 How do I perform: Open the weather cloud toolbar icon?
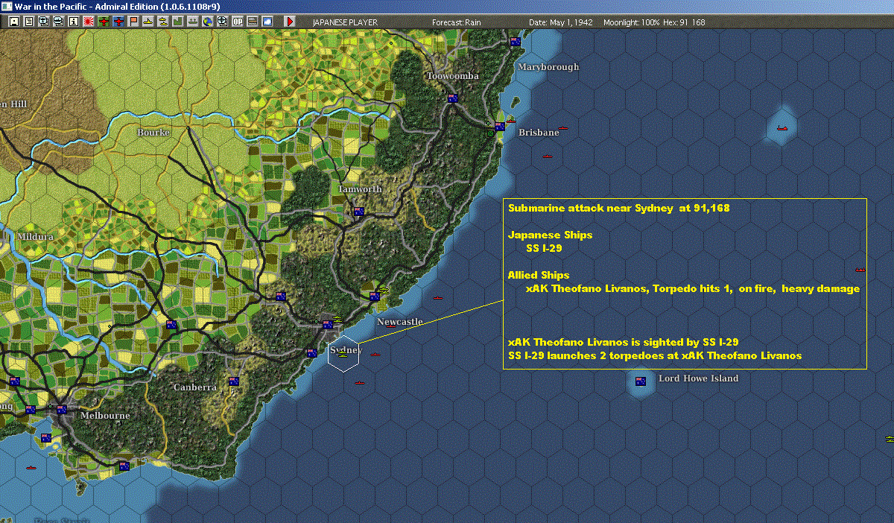(x=267, y=22)
